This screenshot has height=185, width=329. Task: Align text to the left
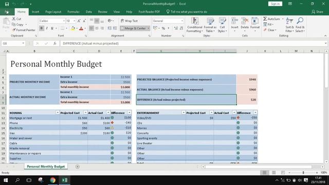[92, 28]
